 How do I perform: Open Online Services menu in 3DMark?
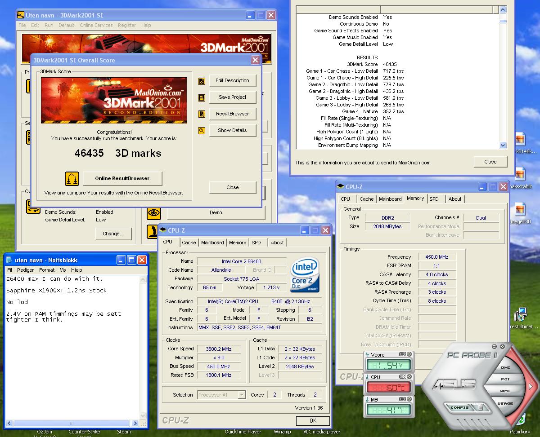tap(96, 25)
